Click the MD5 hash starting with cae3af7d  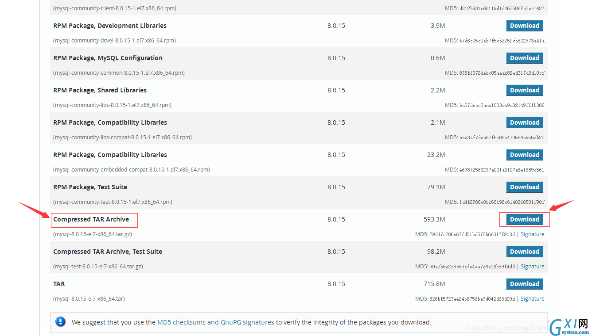tap(502, 137)
